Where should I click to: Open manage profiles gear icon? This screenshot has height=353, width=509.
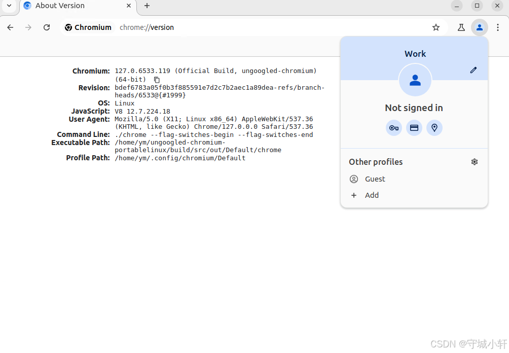(474, 162)
